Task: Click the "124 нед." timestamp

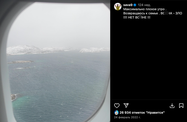Action: (x=145, y=5)
